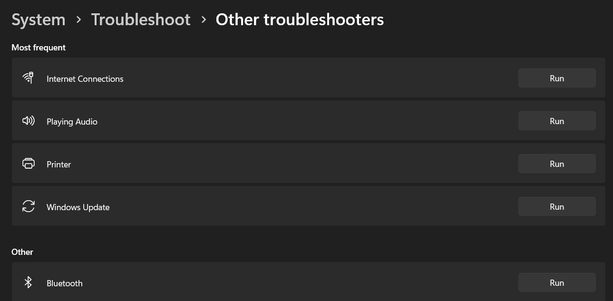Select the Printer troubleshooter row
Viewport: 613px width, 301px height.
285,164
